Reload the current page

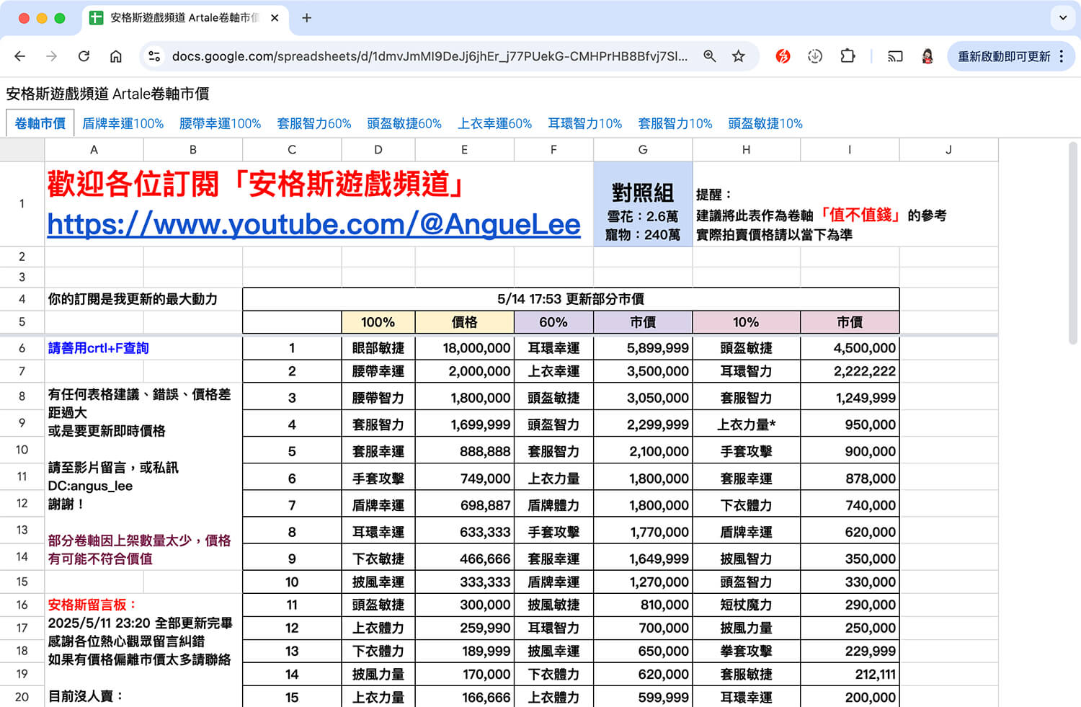pos(84,56)
